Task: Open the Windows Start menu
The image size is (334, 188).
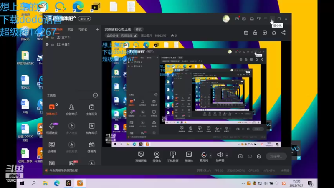Action: [x=22, y=183]
